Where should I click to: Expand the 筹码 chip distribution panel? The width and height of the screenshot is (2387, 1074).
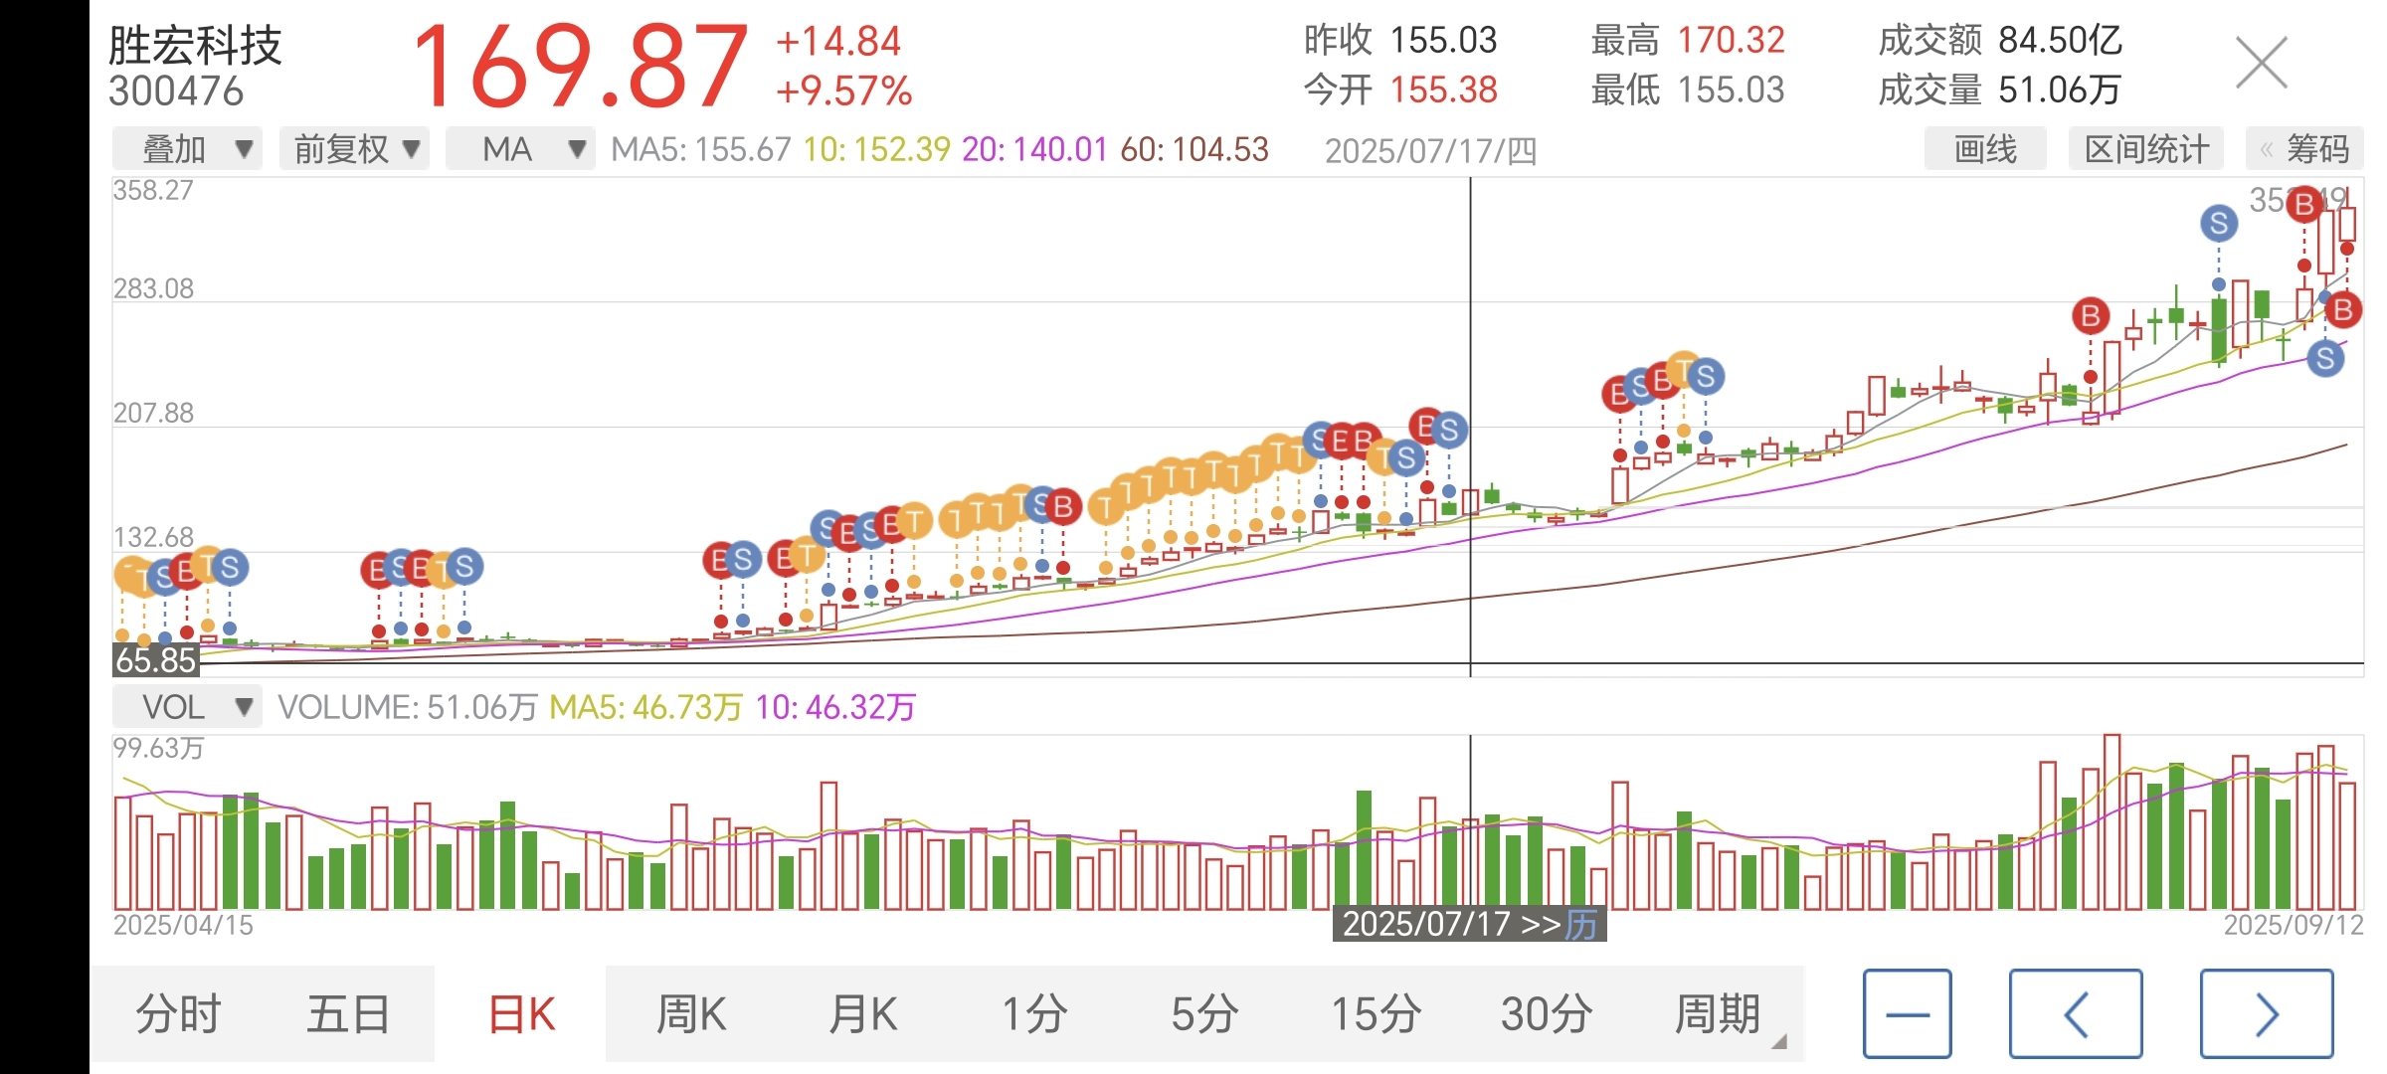click(x=2304, y=149)
